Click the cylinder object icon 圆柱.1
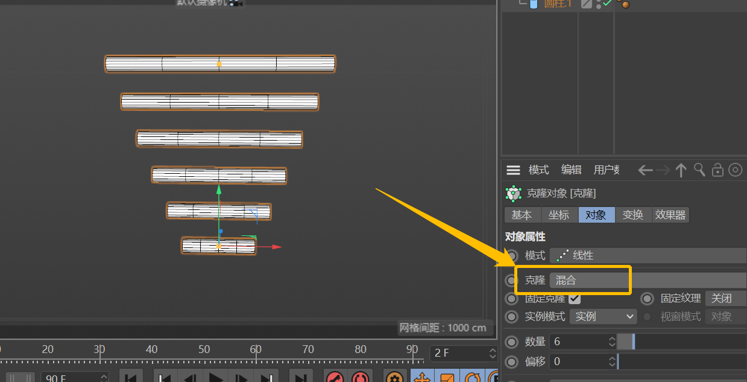The image size is (747, 382). (533, 4)
